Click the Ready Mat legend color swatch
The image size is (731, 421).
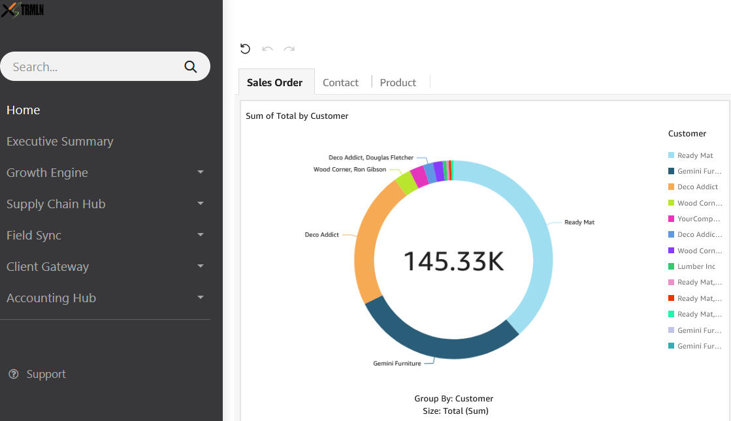click(x=671, y=155)
